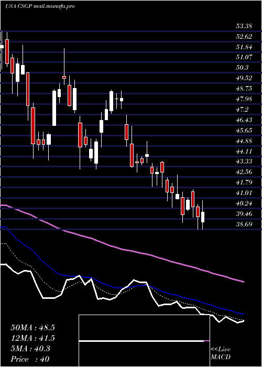This screenshot has width=262, height=367.
Task: Click the 48.75 price axis label
Action: click(244, 88)
